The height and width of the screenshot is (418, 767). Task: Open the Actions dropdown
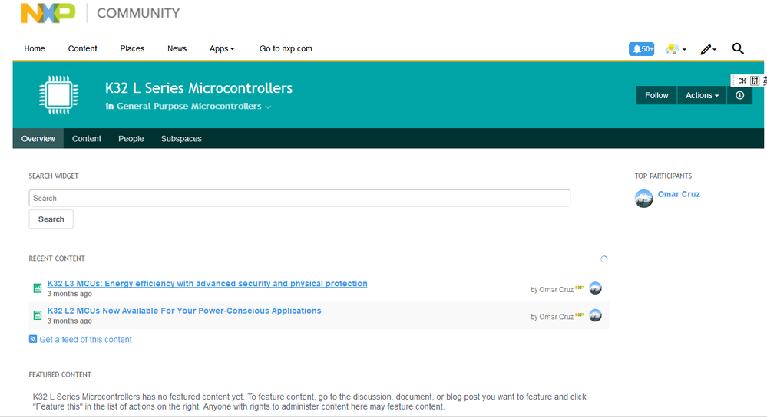tap(702, 95)
